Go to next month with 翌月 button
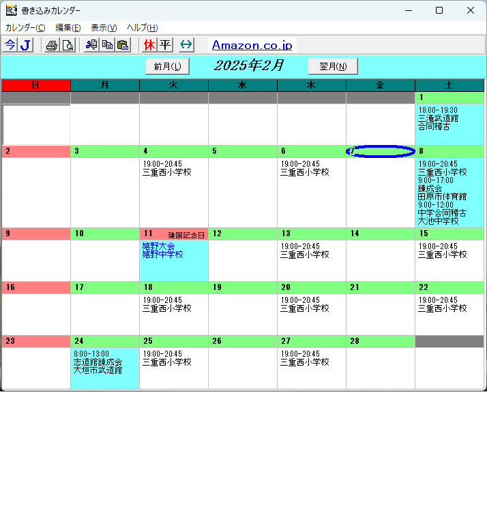 (333, 66)
